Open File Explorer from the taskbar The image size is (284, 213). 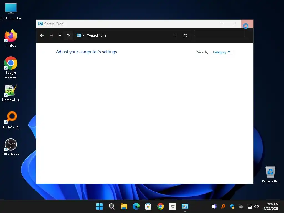click(x=124, y=206)
